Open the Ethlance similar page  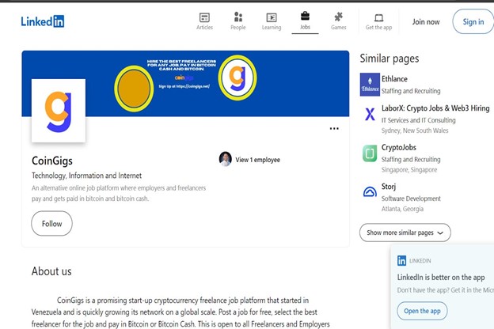(394, 79)
